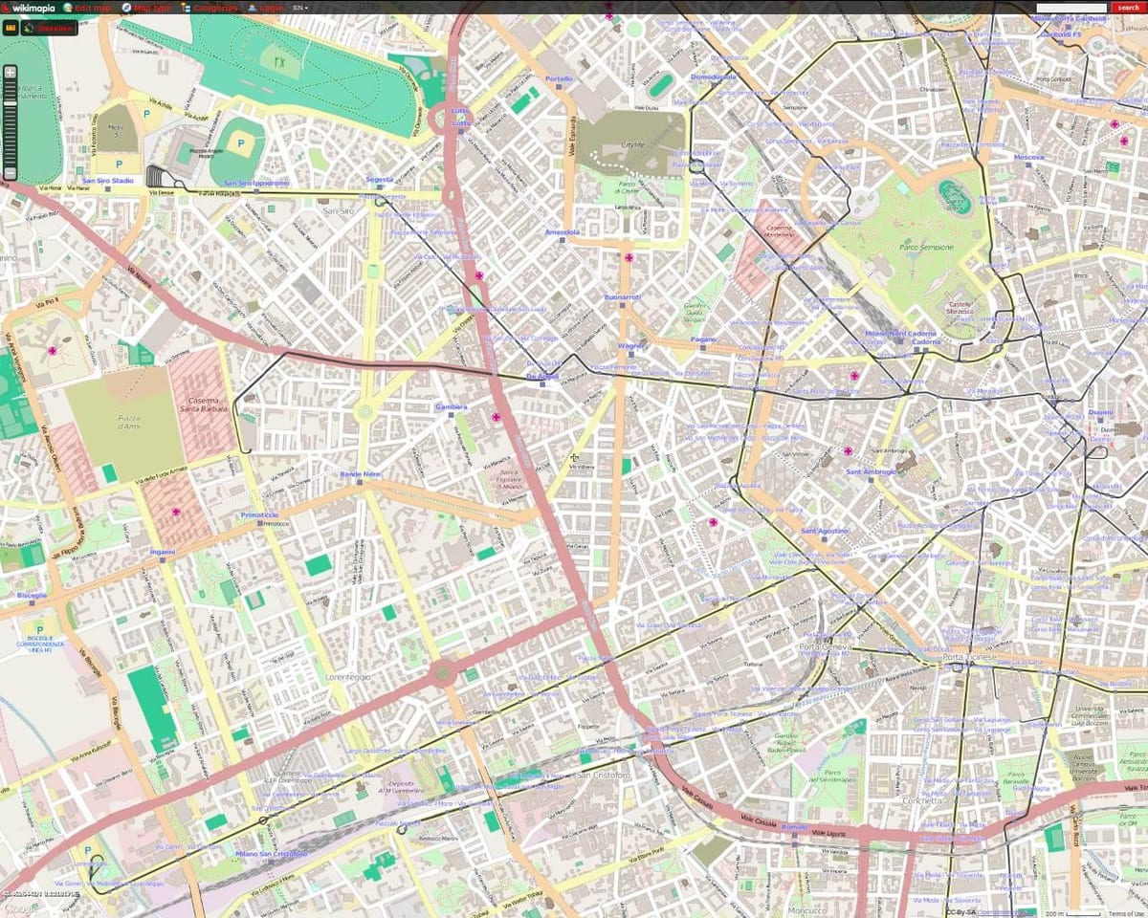
Task: Click the Buonarroti metro station marker
Action: 622,306
